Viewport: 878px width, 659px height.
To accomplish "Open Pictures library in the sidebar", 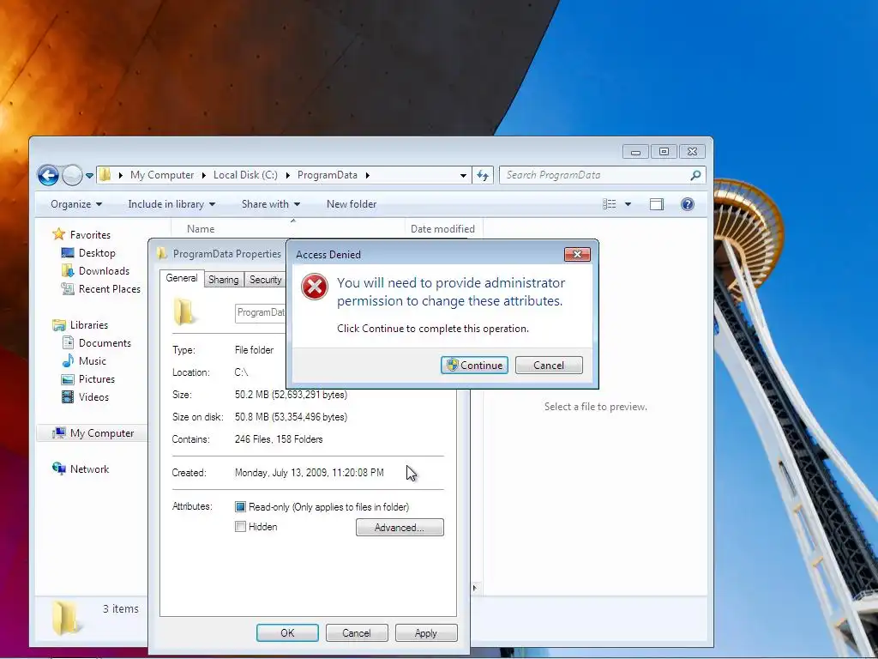I will click(97, 378).
